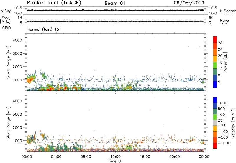
Task: Click the strong red echo near 00:30 in power panel
Action: click(x=30, y=79)
